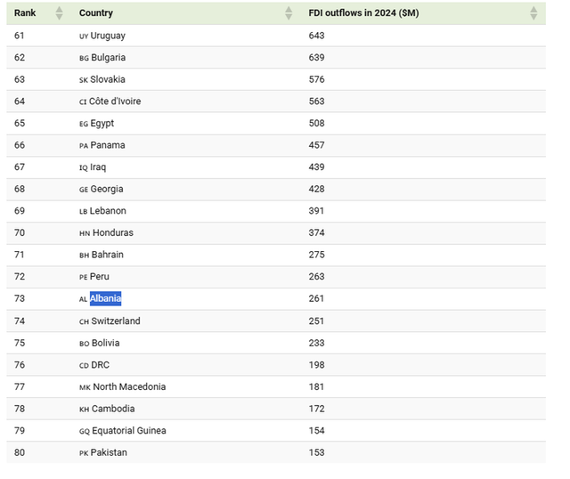The width and height of the screenshot is (570, 479).
Task: Click Peru's FDI value 263
Action: [x=316, y=277]
